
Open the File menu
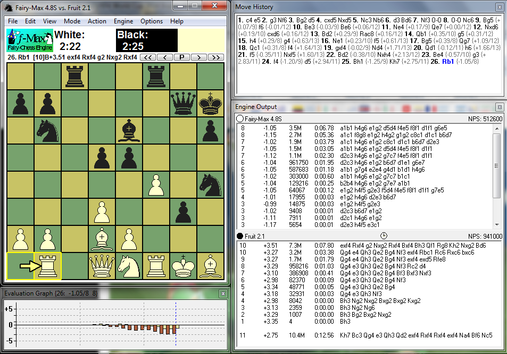point(13,21)
